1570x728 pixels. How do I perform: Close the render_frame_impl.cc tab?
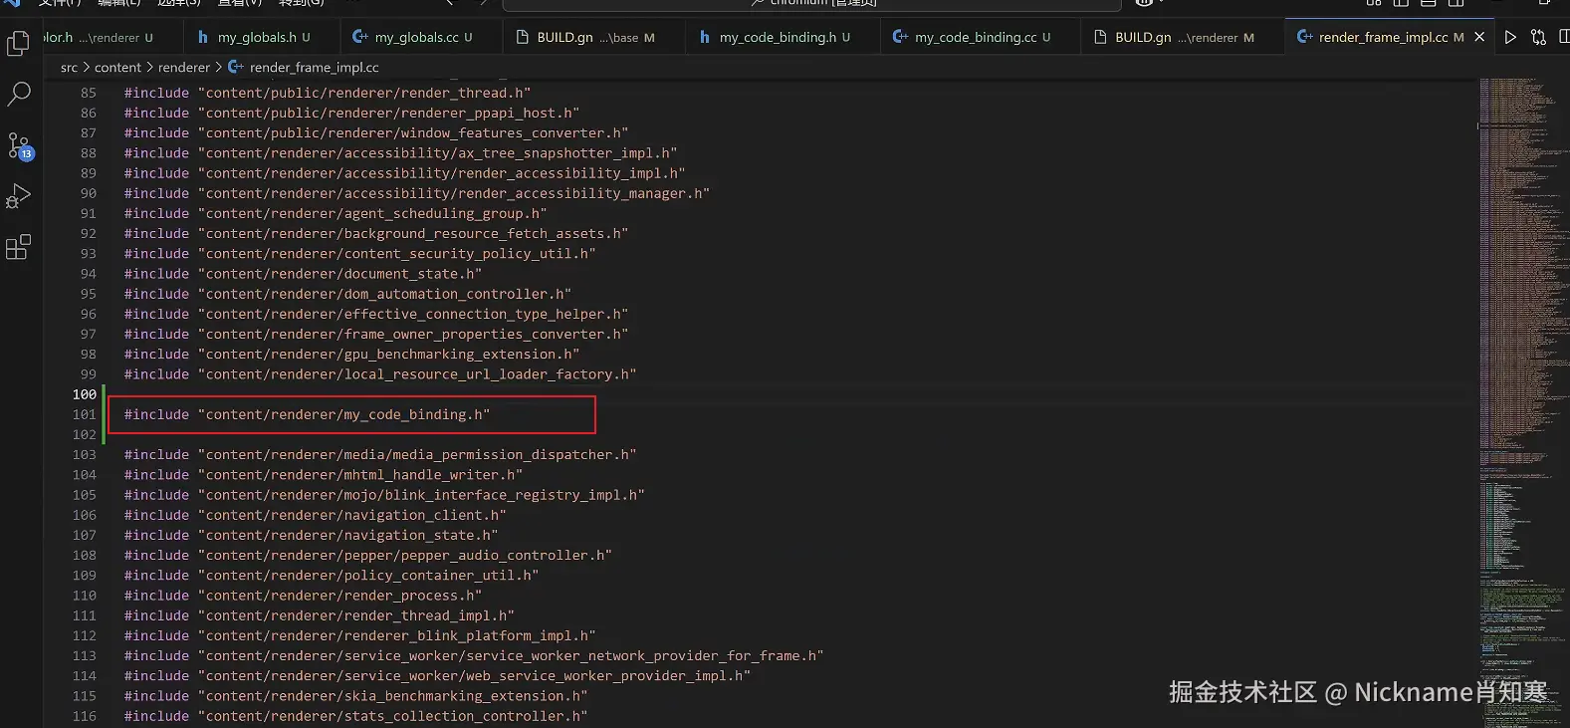pyautogui.click(x=1479, y=37)
